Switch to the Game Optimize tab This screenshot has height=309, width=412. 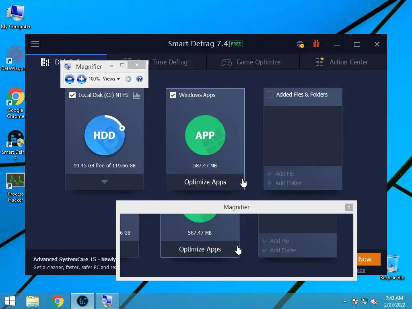coord(253,62)
